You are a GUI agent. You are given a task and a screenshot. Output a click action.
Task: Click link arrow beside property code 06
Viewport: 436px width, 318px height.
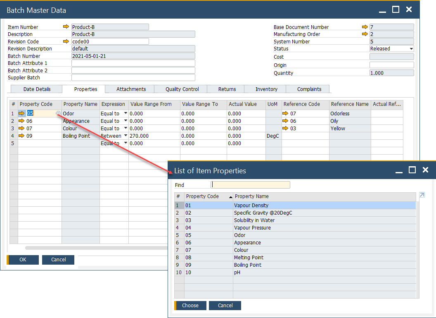click(x=22, y=121)
